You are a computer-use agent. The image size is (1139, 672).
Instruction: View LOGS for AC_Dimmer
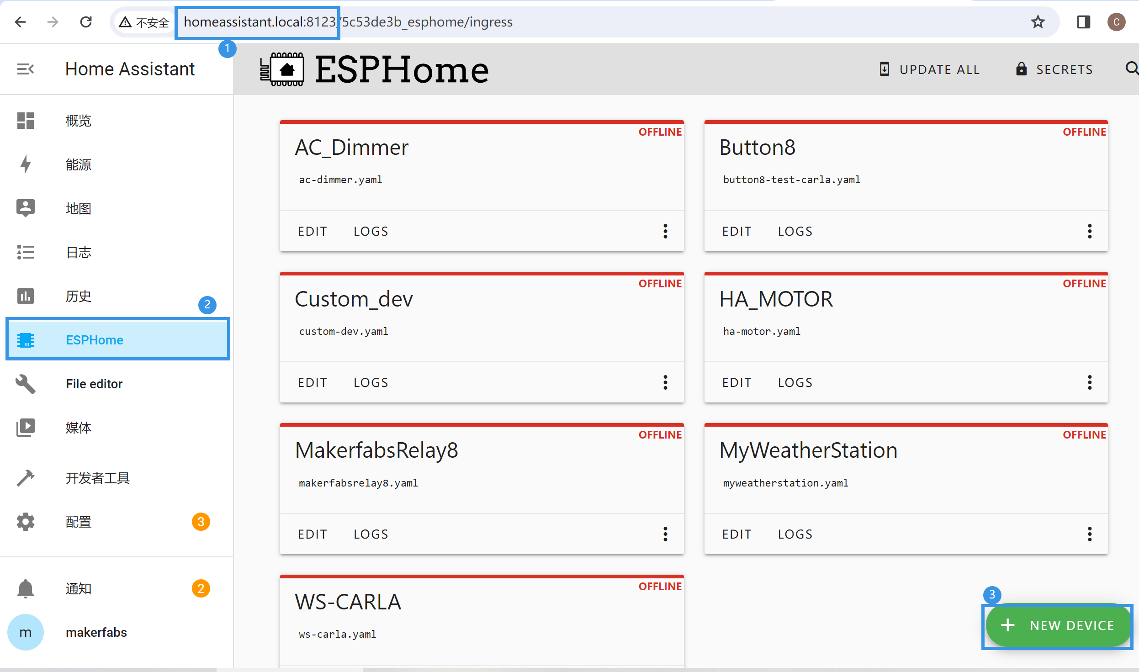click(x=371, y=231)
